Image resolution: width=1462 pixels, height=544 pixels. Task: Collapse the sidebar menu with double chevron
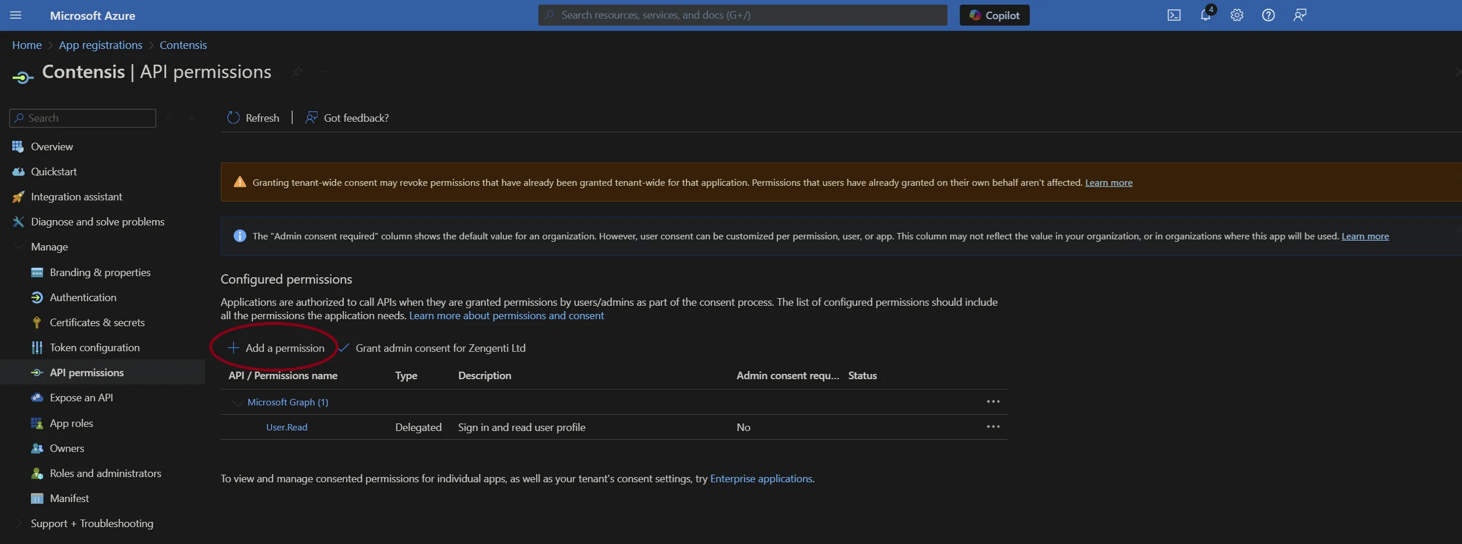[192, 118]
